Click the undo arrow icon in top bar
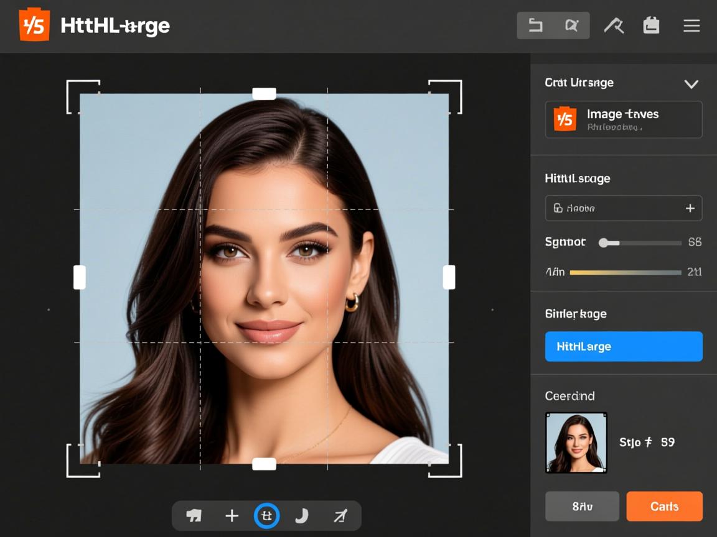The height and width of the screenshot is (537, 717). 535,25
